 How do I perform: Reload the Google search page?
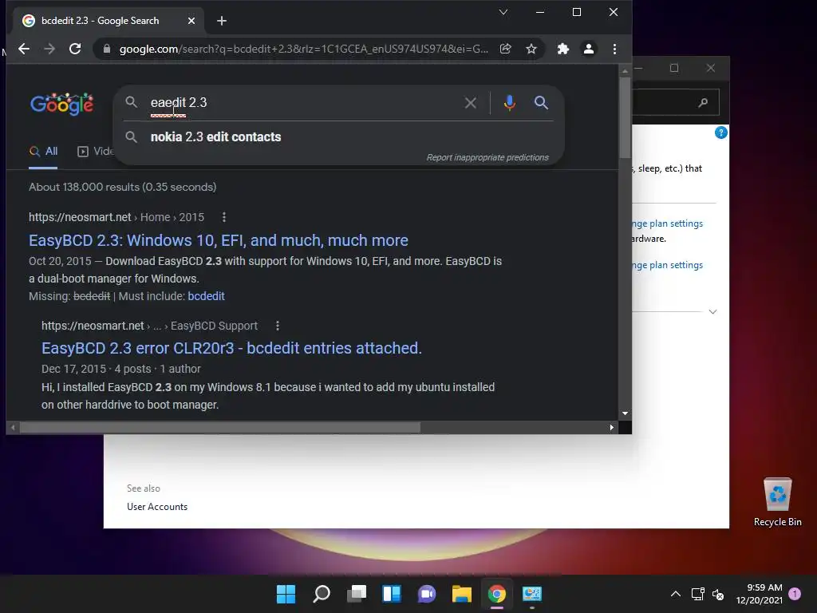[75, 49]
